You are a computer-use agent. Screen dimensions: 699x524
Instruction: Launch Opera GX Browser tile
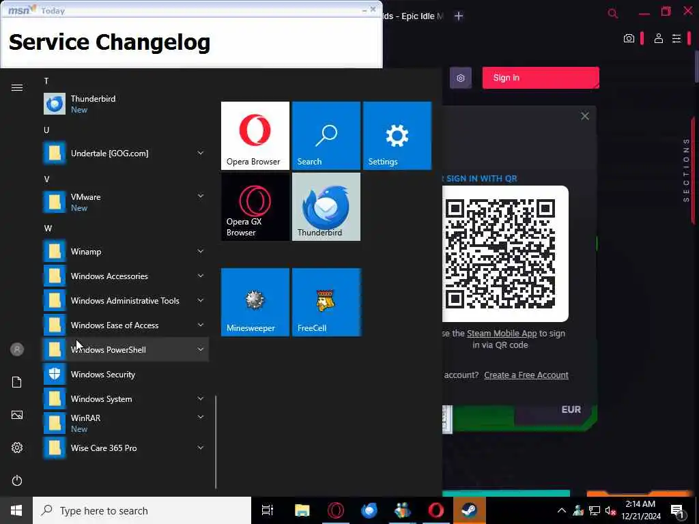(x=255, y=207)
